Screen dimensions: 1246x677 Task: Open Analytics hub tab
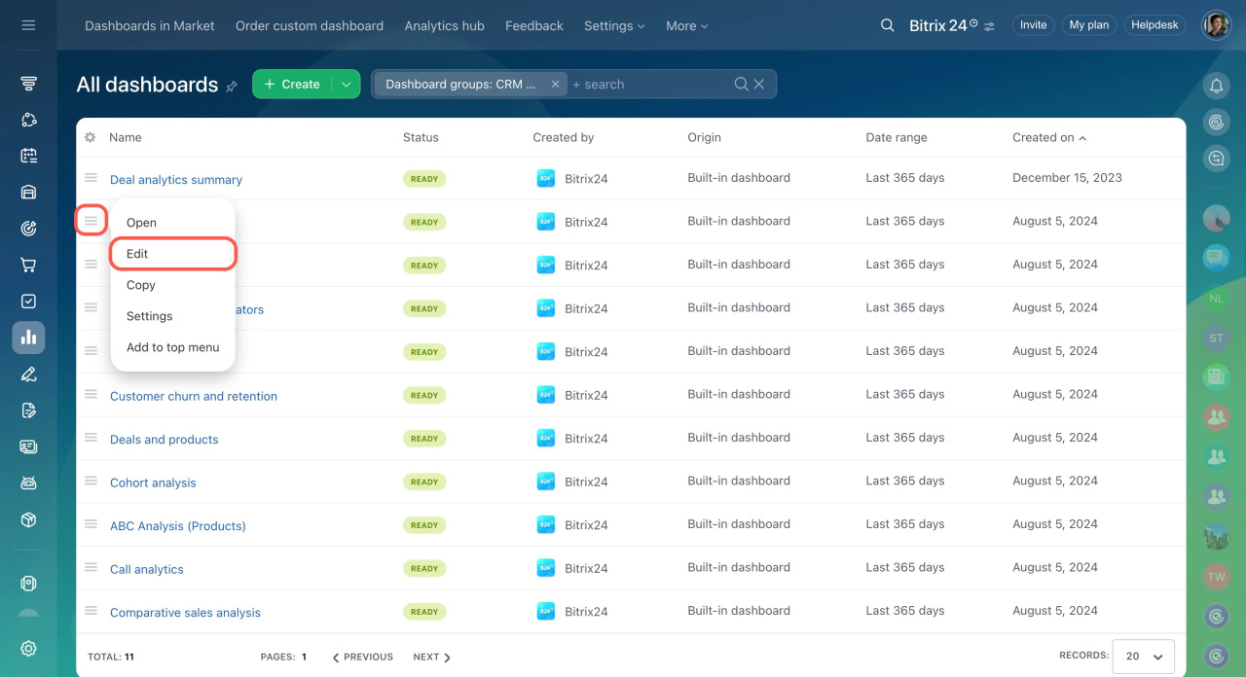[x=444, y=26]
